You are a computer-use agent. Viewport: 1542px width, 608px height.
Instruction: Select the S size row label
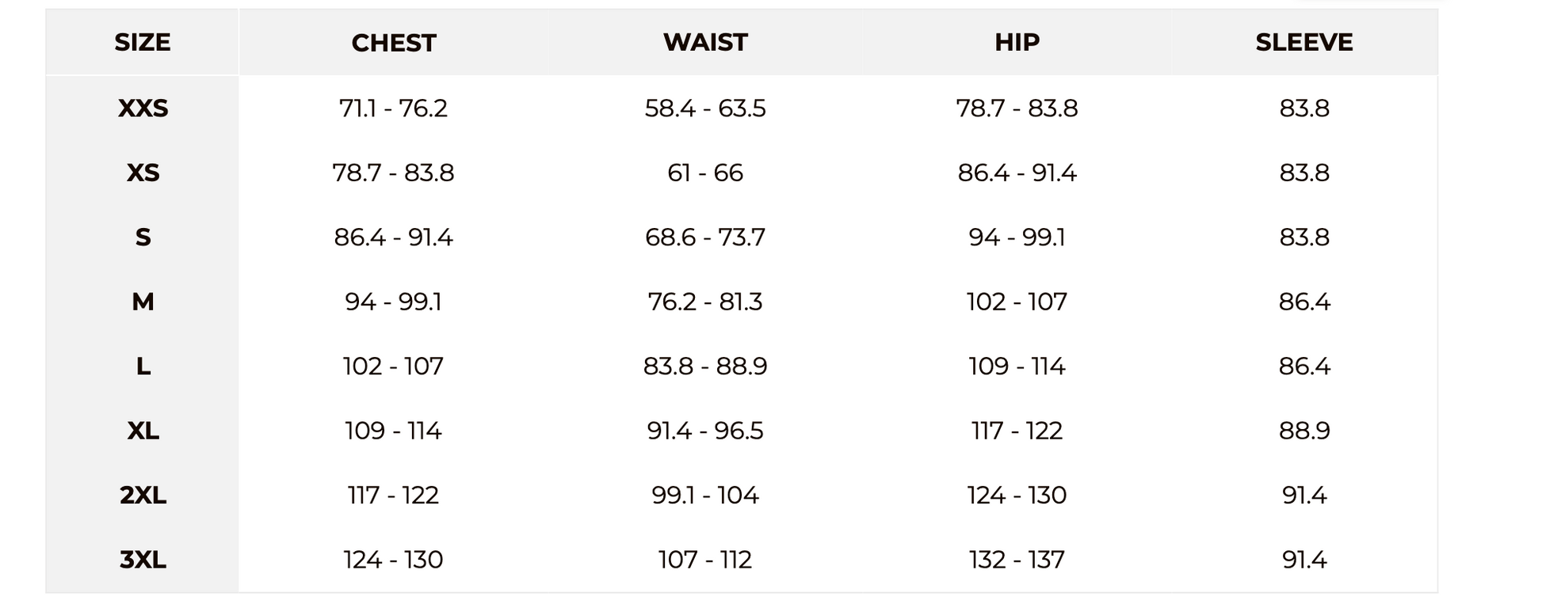point(143,237)
